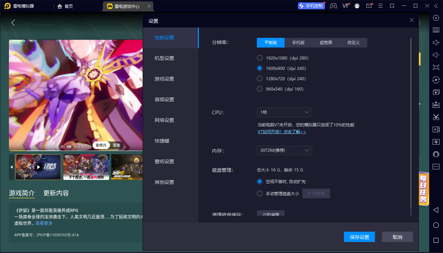The height and width of the screenshot is (253, 443).
Task: Go to the 首页 tab
Action: [65, 6]
